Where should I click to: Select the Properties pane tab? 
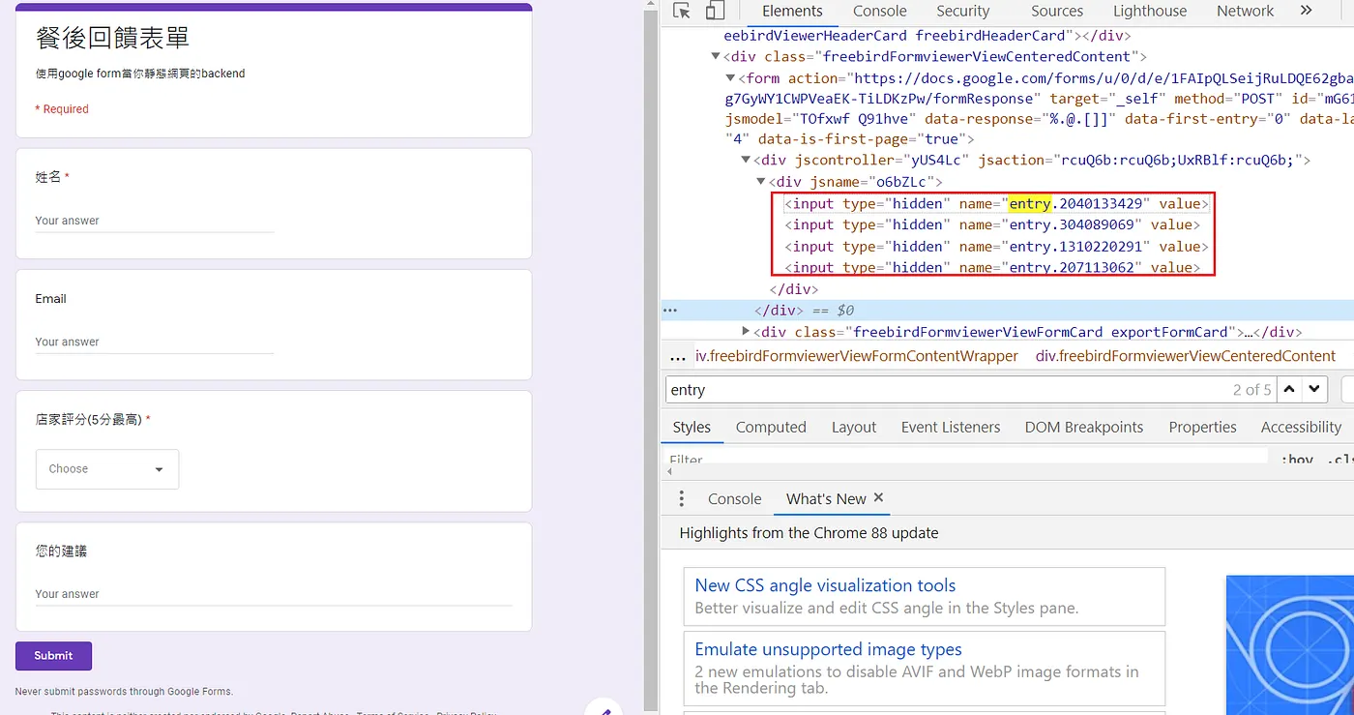tap(1202, 428)
